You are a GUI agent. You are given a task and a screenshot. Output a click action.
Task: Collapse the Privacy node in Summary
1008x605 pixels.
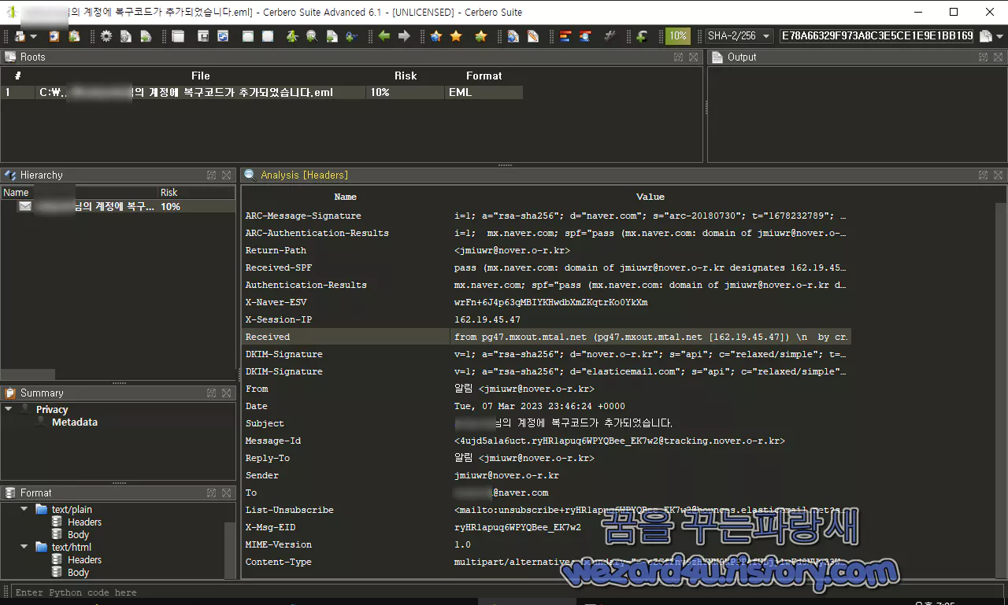(x=9, y=409)
